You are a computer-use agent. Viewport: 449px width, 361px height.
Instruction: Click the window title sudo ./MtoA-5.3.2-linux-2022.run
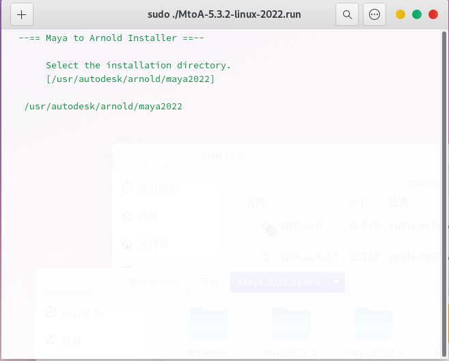223,14
